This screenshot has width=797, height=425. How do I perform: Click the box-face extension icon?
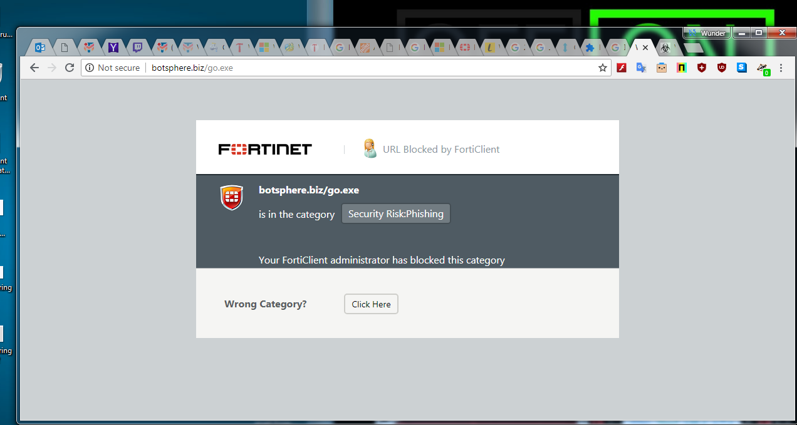[662, 68]
